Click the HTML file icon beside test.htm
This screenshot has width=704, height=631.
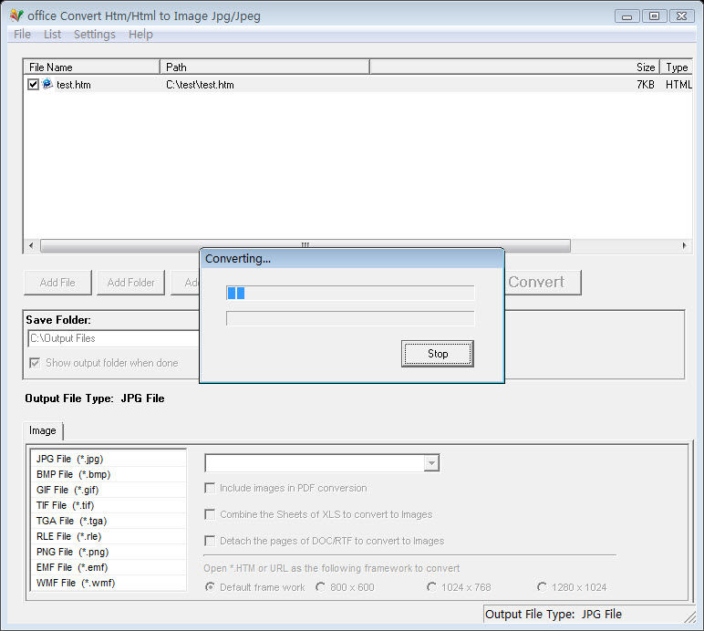pyautogui.click(x=47, y=84)
